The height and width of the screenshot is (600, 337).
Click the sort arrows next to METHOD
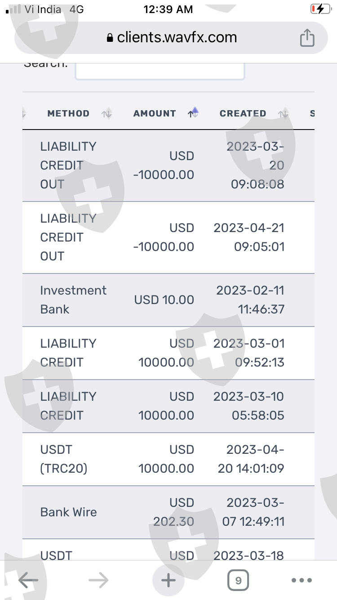click(106, 114)
